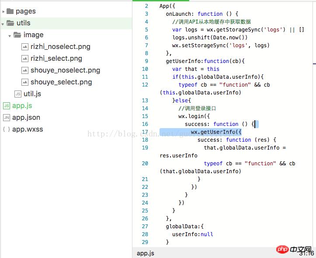Image resolution: width=316 pixels, height=258 pixels.
Task: Click image icon beside shouye_select.png
Action: tap(25, 82)
